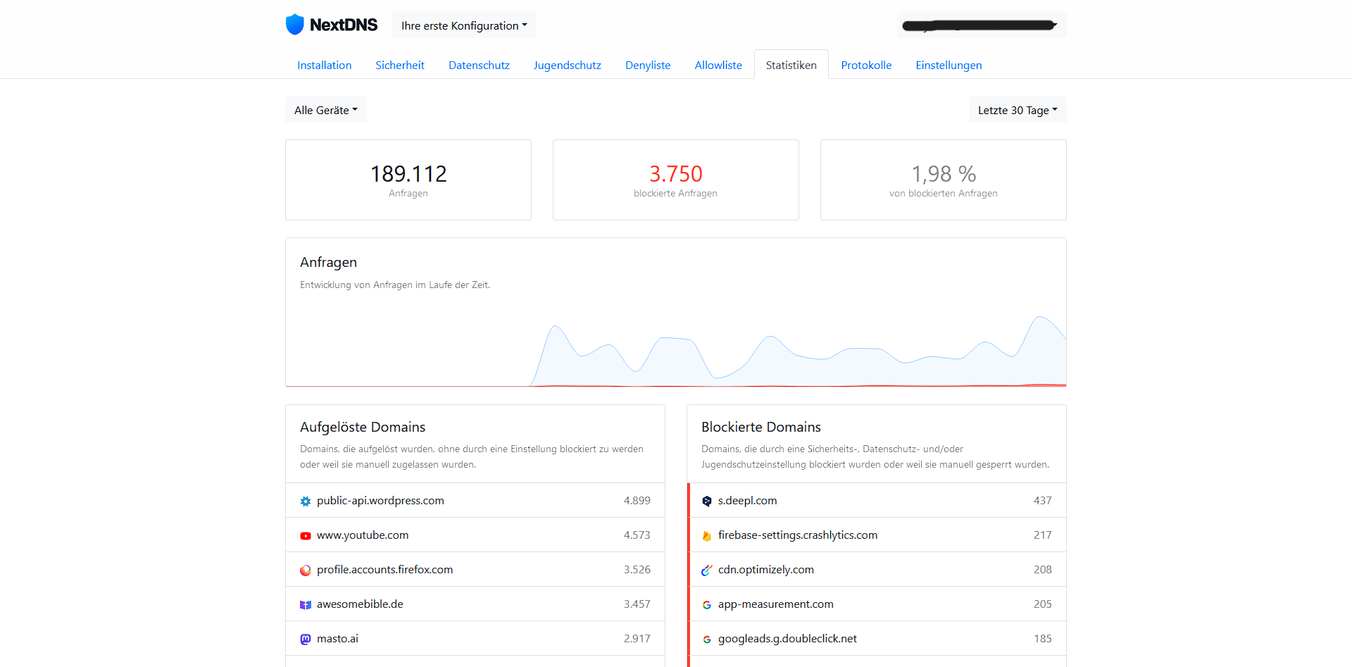Open the Allowliste tab
This screenshot has width=1352, height=667.
click(718, 65)
